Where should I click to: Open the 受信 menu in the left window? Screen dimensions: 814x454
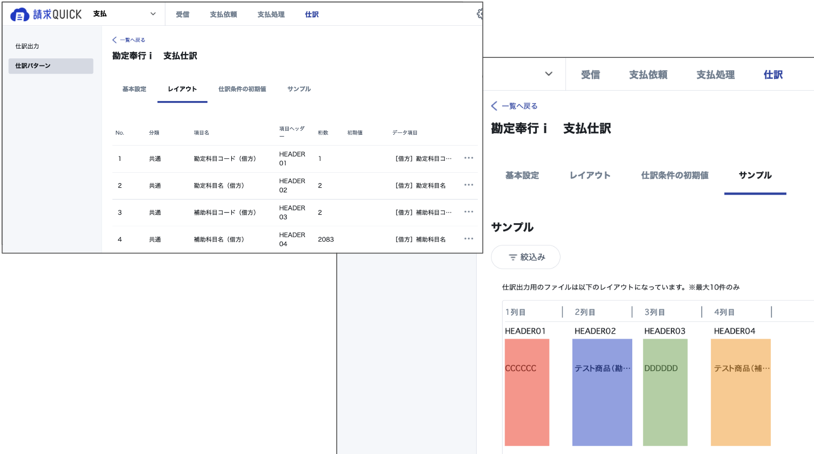click(x=183, y=14)
